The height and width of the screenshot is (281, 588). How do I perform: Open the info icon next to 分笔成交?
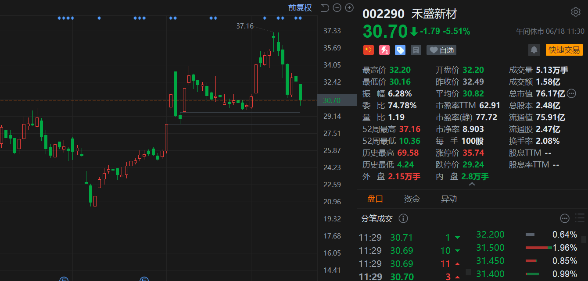(403, 218)
